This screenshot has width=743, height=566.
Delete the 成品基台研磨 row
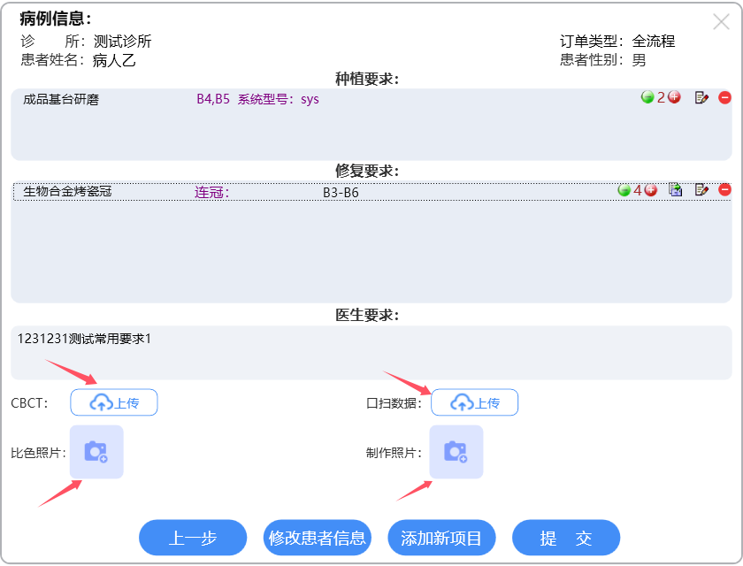(724, 97)
